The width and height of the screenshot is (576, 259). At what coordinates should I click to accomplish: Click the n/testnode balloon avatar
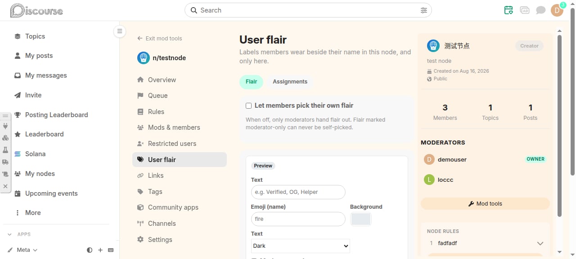coord(144,58)
